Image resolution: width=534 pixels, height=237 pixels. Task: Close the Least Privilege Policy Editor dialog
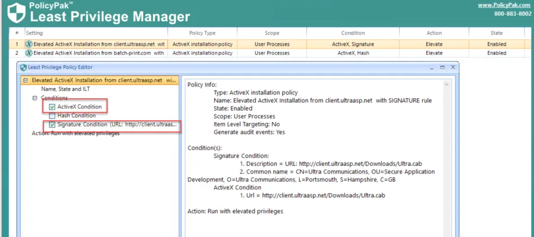[452, 66]
